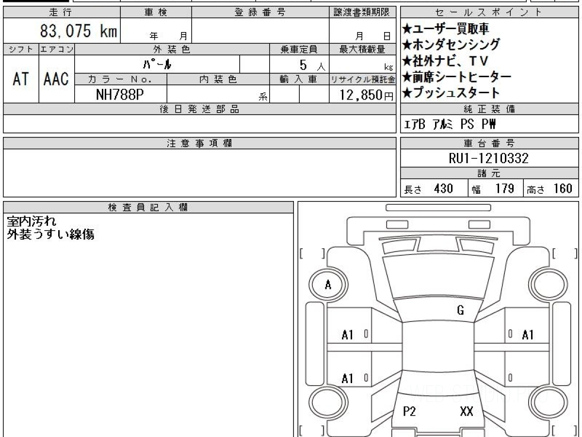Select the color code NH788P
582x437 pixels.
pyautogui.click(x=119, y=95)
